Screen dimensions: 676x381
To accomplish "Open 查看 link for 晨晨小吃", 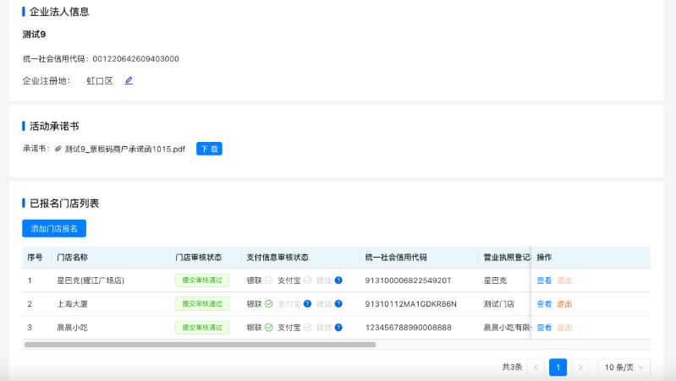I will [544, 328].
